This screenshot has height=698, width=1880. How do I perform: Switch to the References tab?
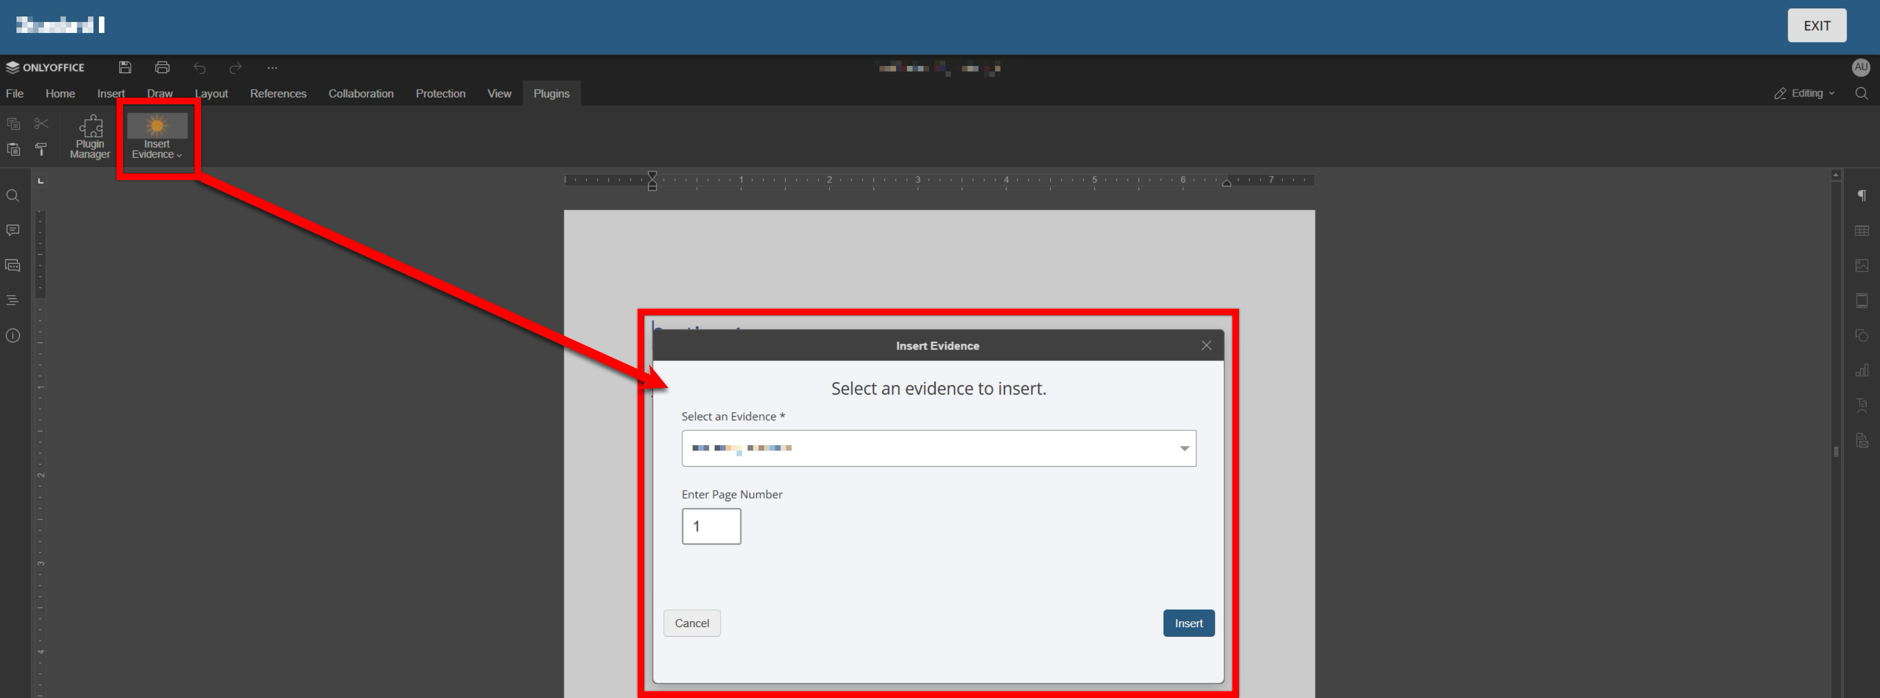[278, 93]
